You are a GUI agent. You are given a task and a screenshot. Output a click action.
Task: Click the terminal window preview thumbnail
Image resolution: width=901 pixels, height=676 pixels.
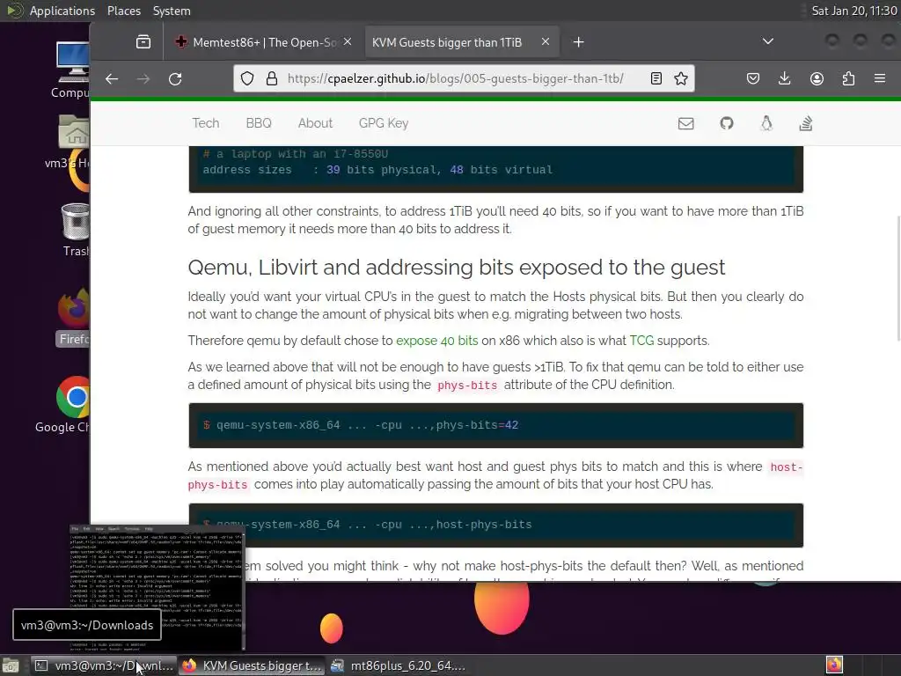click(x=157, y=586)
